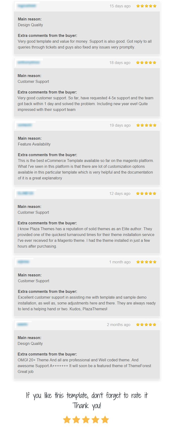Select the star rating on the 2 months ago review
The height and width of the screenshot is (445, 174).
[x=146, y=325]
